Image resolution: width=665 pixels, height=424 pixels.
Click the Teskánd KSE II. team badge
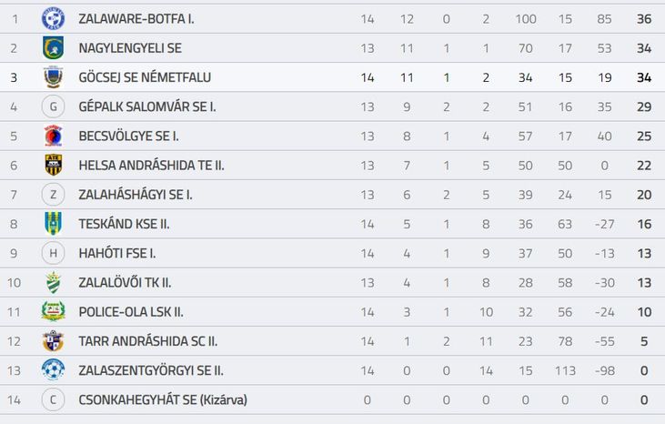(x=53, y=224)
